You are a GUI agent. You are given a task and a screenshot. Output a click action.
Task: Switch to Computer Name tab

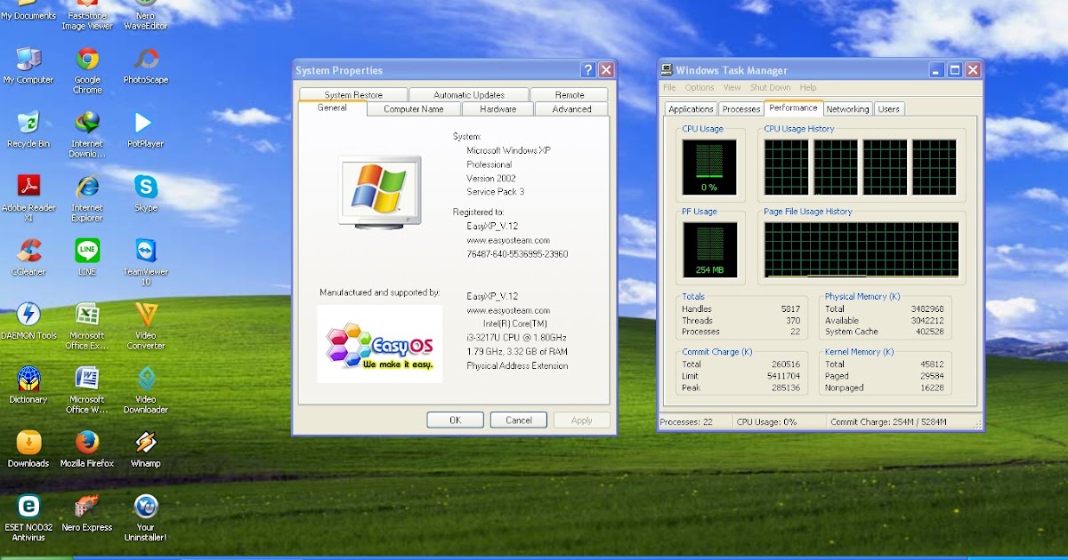point(414,109)
